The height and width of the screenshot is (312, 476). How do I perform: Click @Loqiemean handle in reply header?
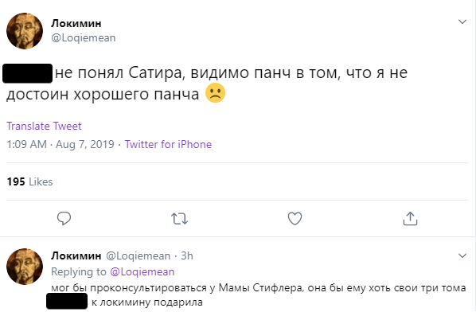click(139, 255)
